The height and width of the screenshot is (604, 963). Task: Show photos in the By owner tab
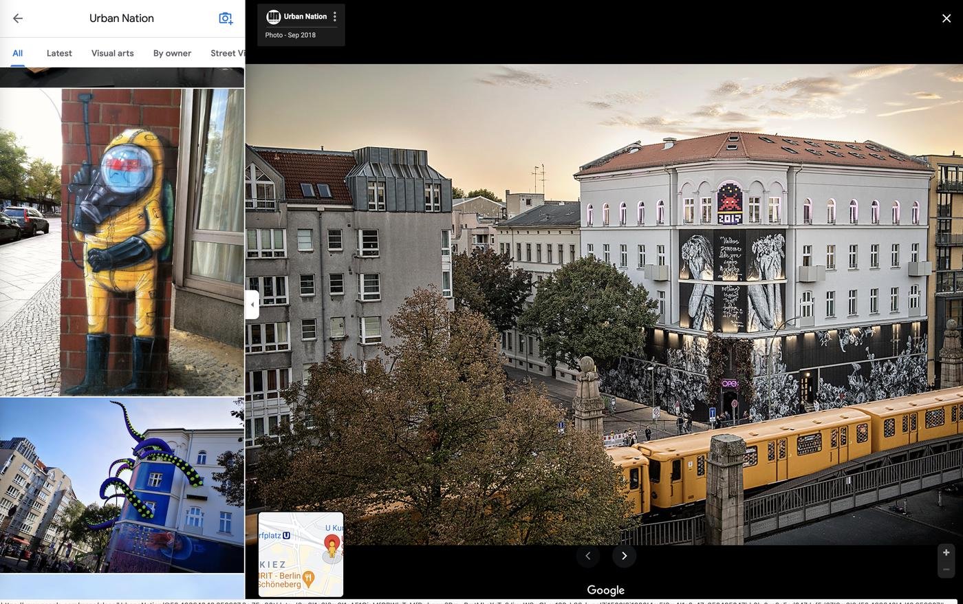click(x=172, y=53)
